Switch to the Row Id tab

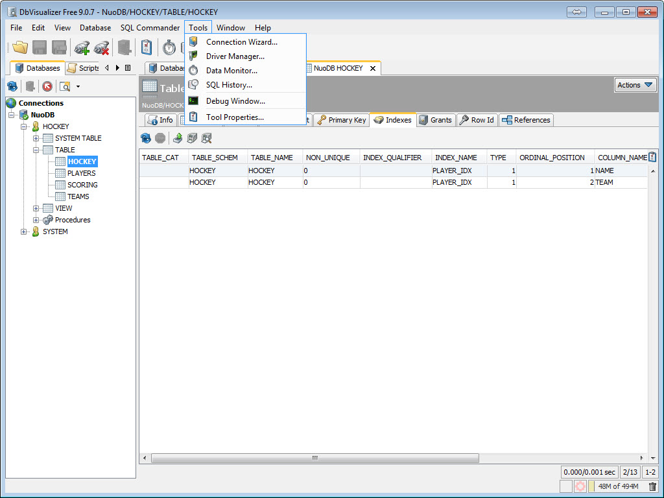477,120
